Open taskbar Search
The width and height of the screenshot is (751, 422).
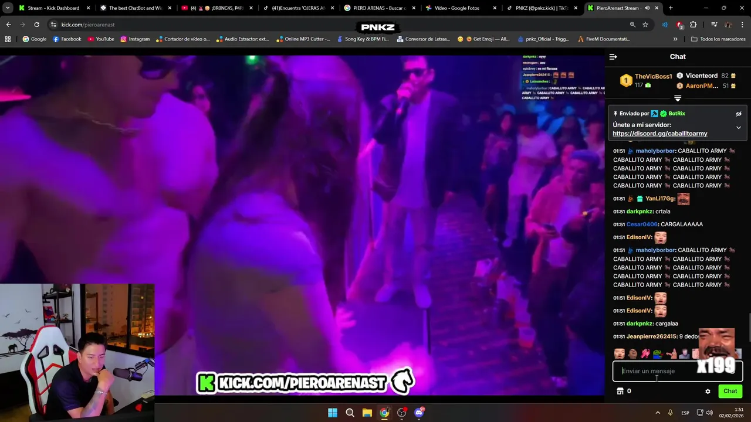tap(350, 413)
